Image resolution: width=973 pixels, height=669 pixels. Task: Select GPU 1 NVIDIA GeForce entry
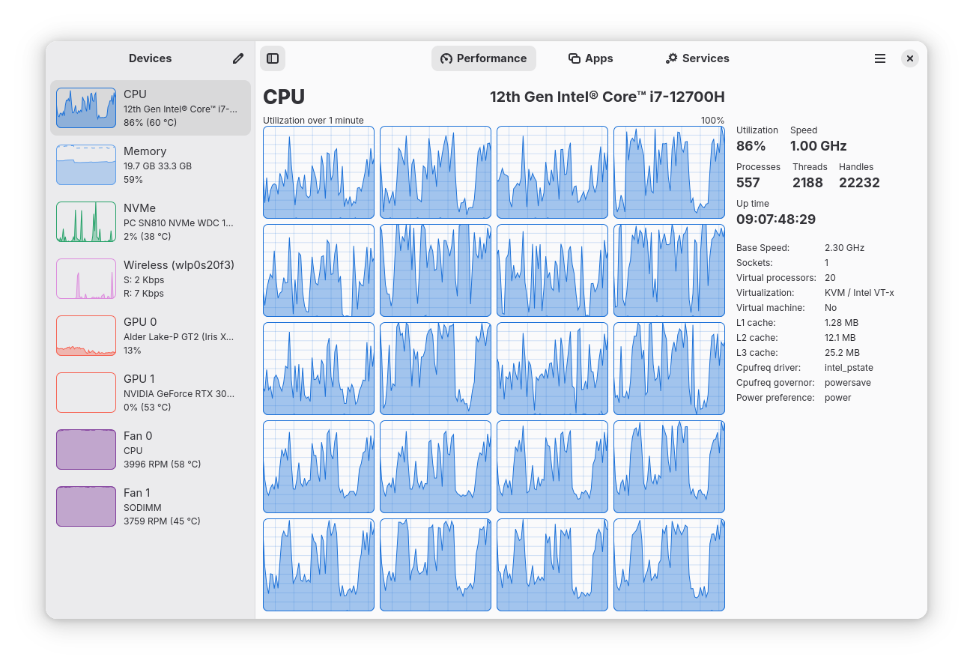point(150,393)
